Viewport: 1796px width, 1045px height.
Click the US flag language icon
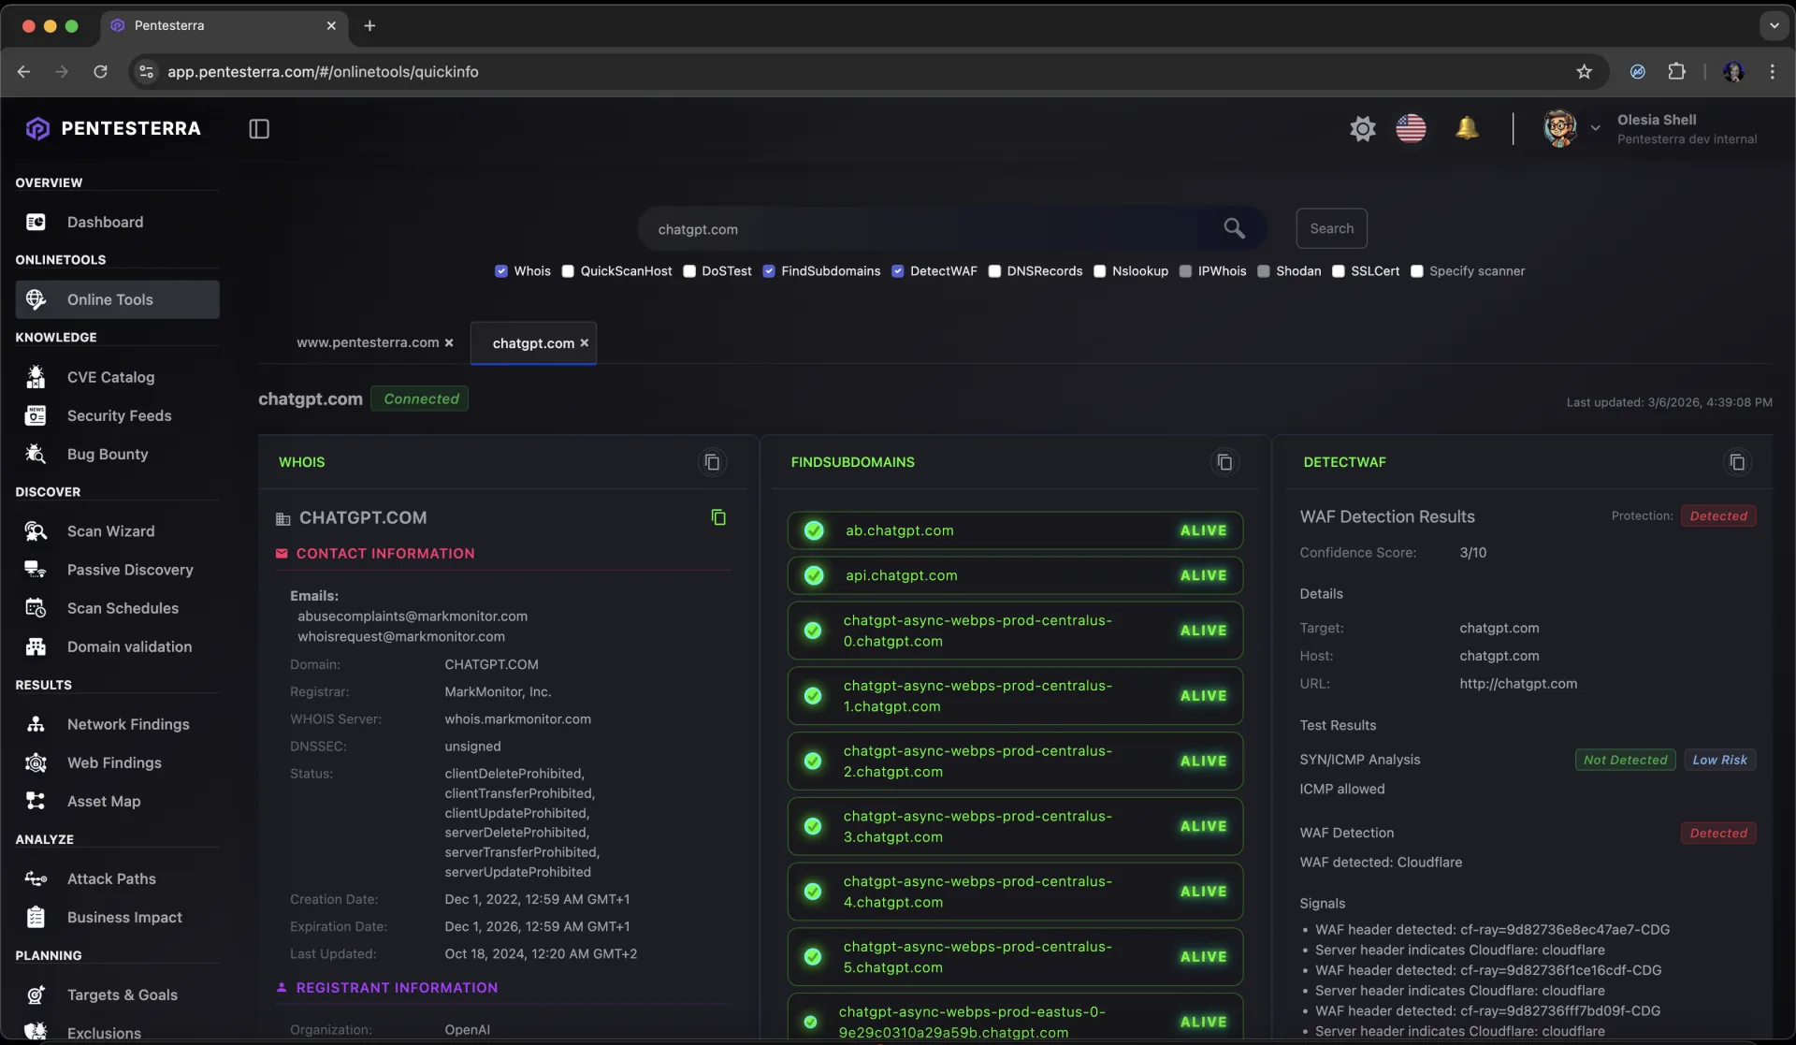pos(1411,129)
